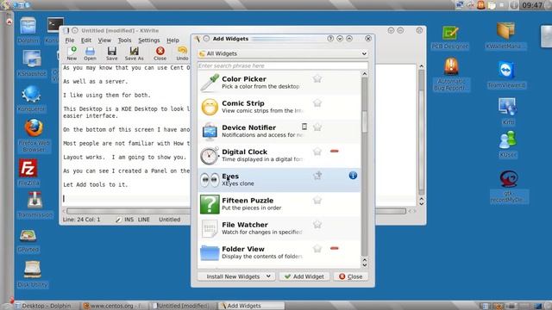Viewport: 552px width, 310px height.
Task: Click the KWrite horizontal scrollbar
Action: pos(235,211)
